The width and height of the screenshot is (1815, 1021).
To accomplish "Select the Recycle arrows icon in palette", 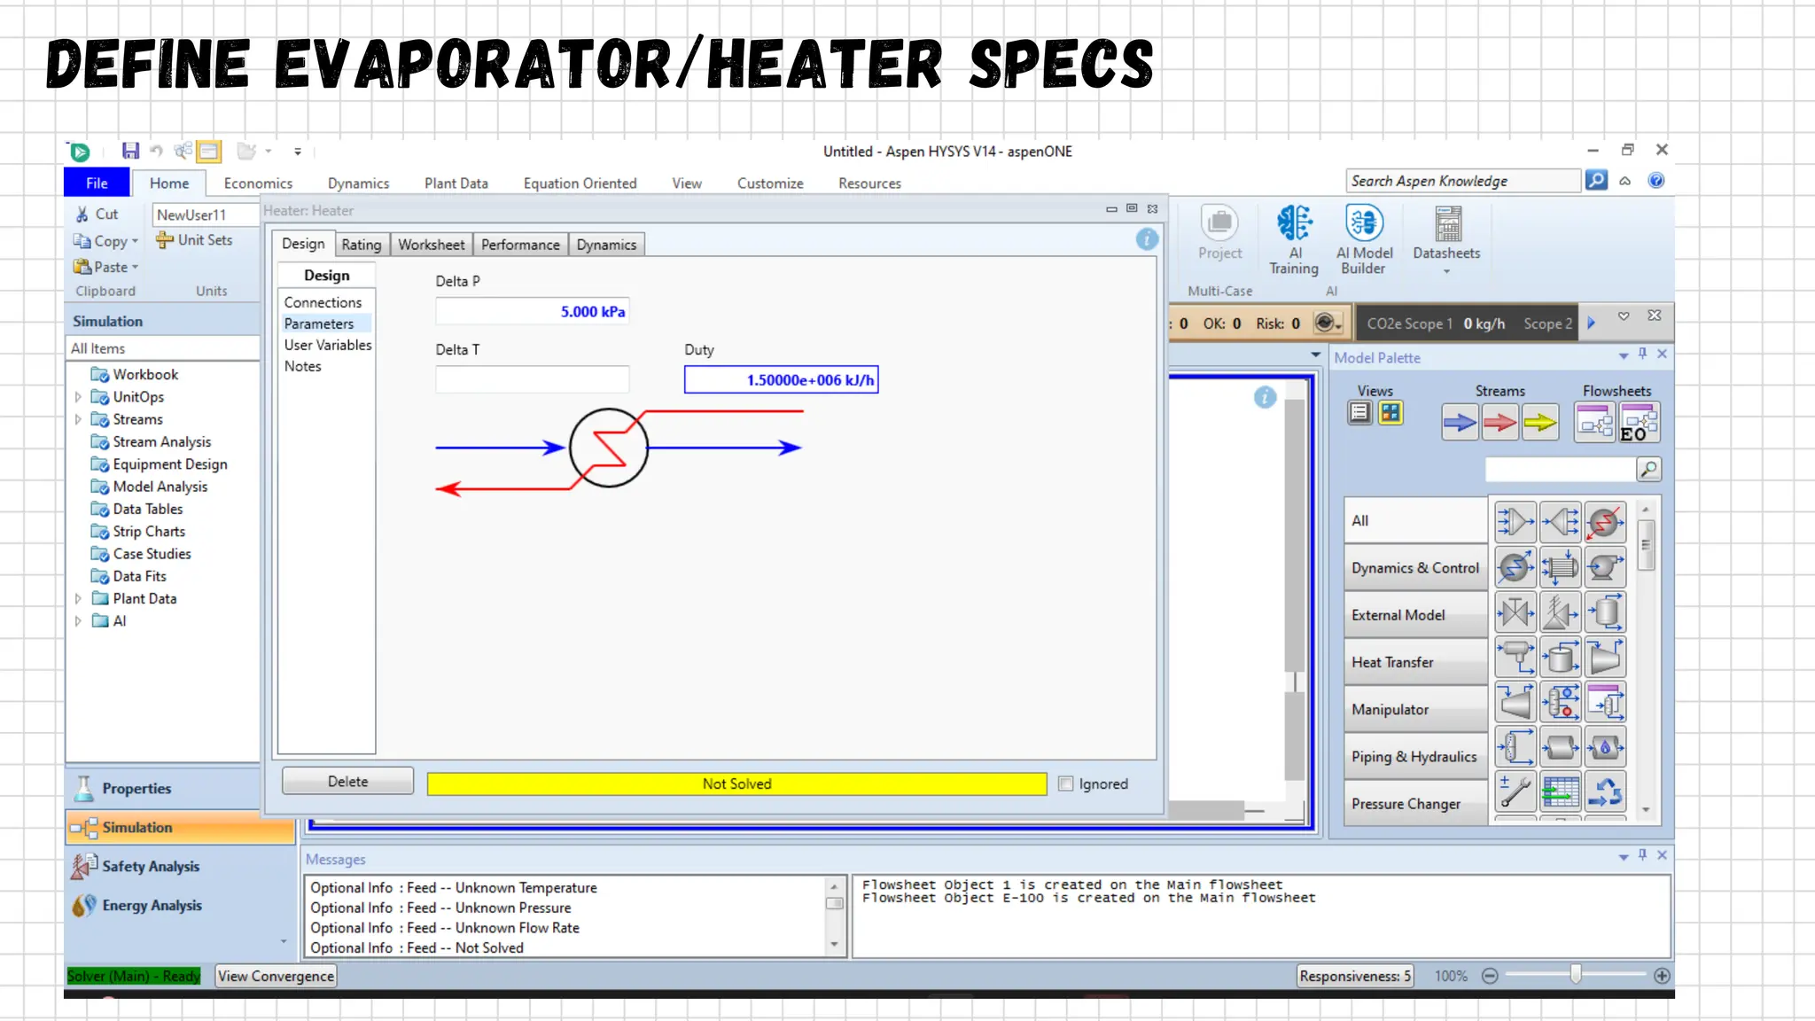I will (1605, 791).
